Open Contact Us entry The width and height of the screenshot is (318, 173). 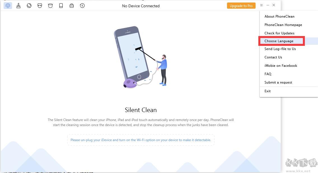tap(273, 57)
